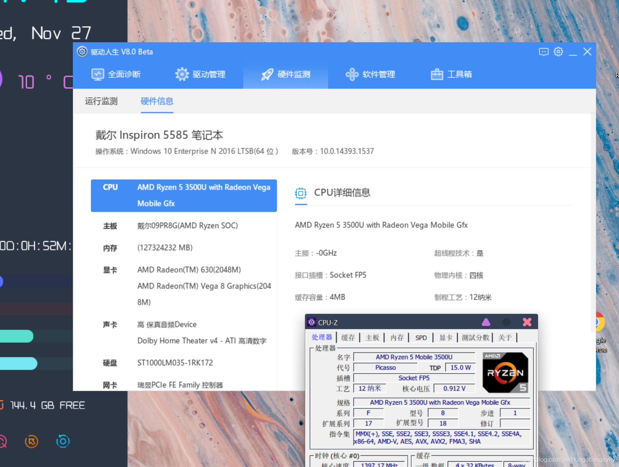Click blue circular target icon in widget
The width and height of the screenshot is (619, 467).
pyautogui.click(x=63, y=441)
